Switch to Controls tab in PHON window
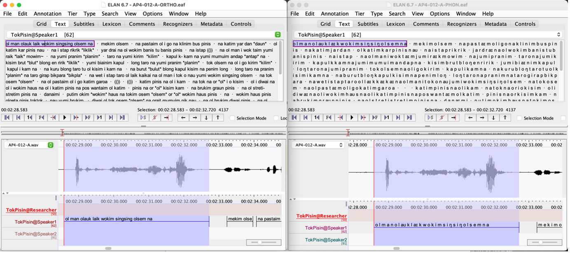This screenshot has width=570, height=253. 525,24
